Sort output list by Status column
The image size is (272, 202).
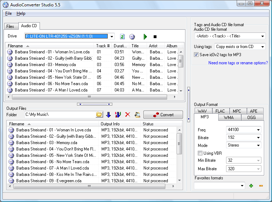pos(161,124)
